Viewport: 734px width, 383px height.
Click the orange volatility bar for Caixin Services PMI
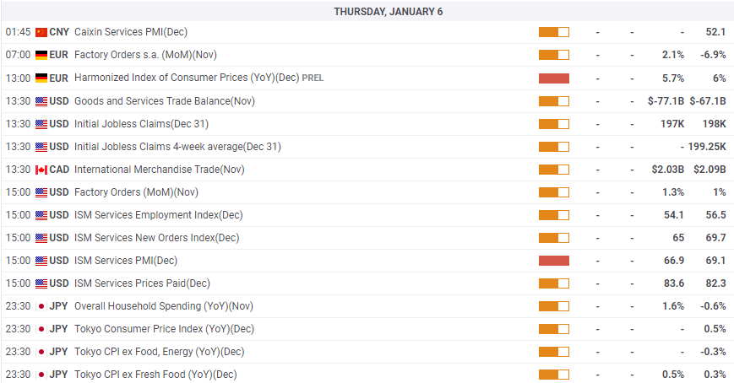554,32
